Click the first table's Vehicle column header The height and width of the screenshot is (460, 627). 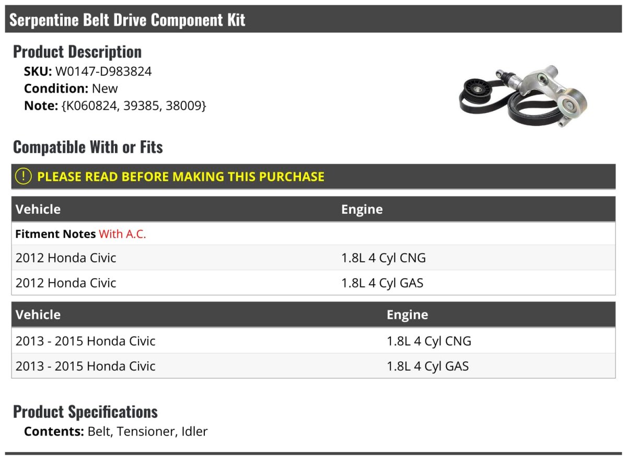click(38, 209)
